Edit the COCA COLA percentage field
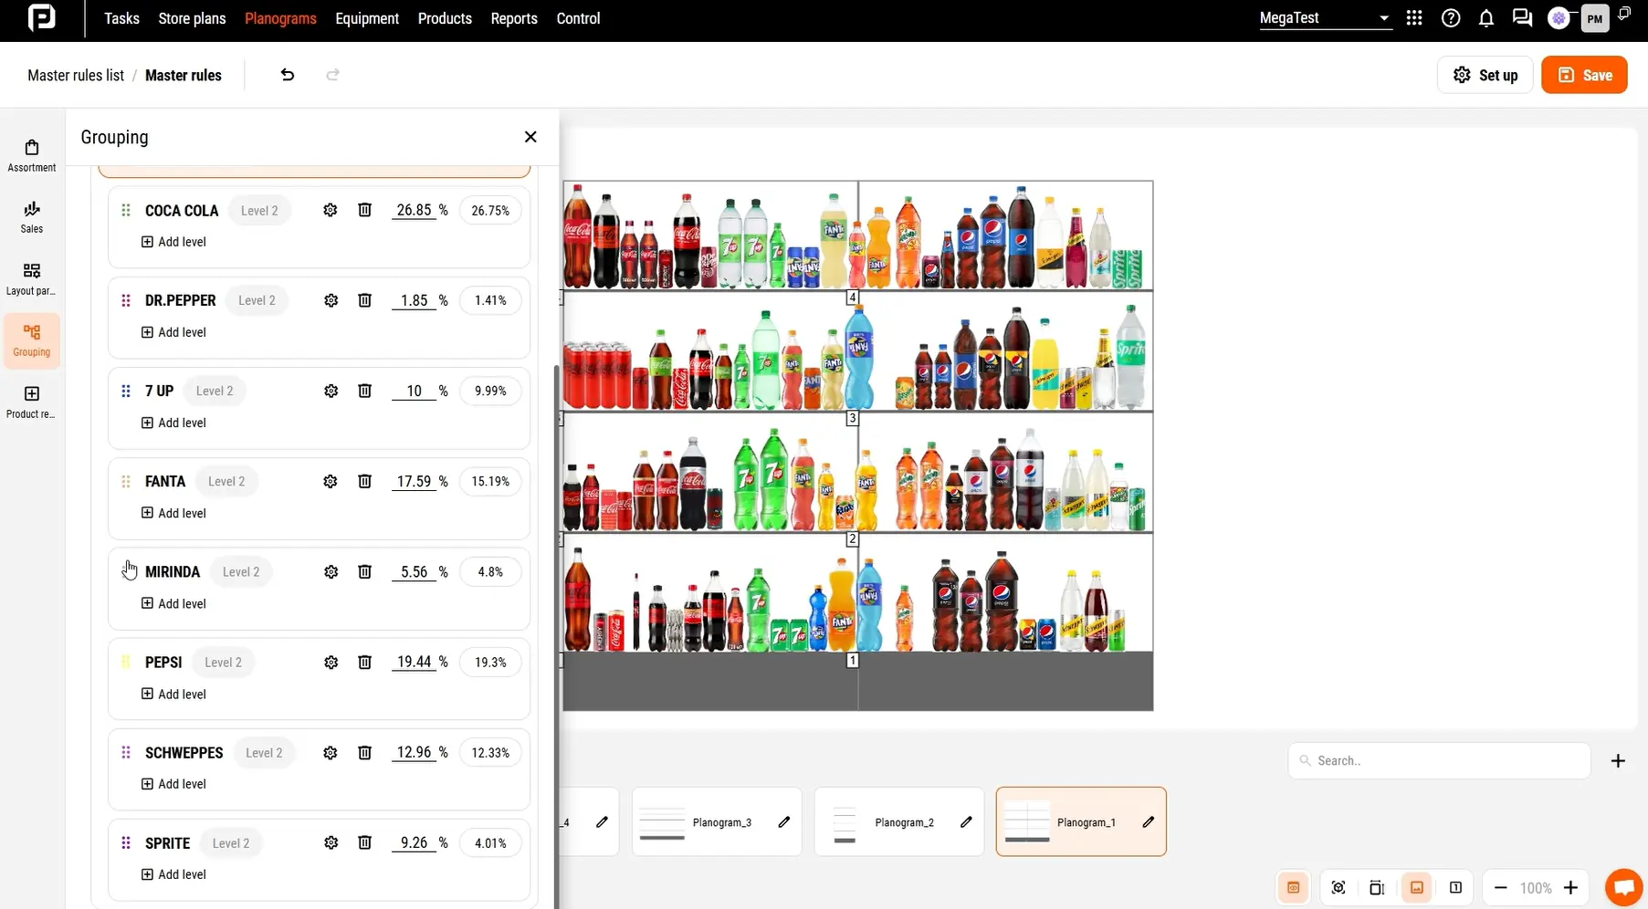The height and width of the screenshot is (909, 1648). [414, 210]
